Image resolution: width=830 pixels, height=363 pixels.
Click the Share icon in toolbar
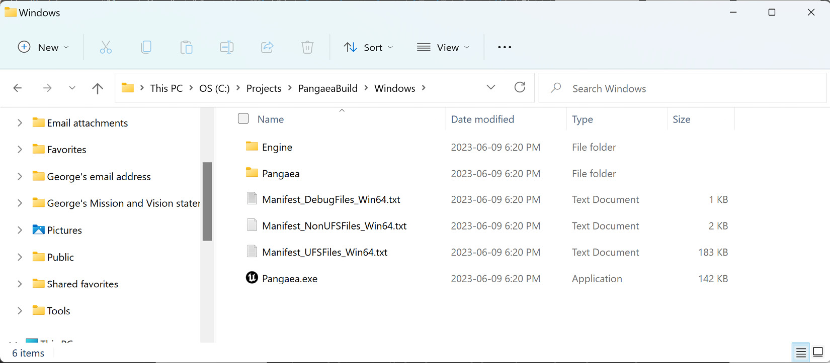click(x=267, y=47)
